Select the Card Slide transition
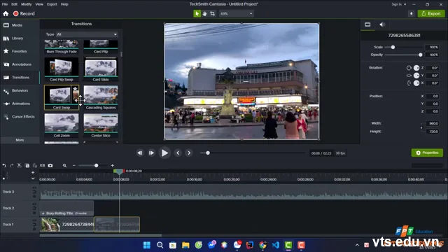Screen dimensions: 448x252 [x=101, y=69]
